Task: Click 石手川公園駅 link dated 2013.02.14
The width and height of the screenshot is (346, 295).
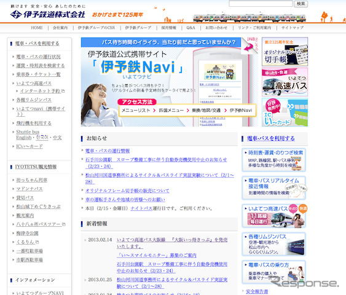Action: tap(172, 267)
